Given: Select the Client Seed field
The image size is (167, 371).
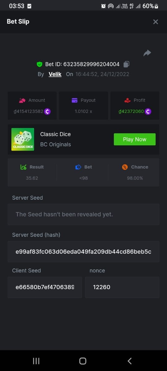Looking at the screenshot, I should tap(45, 287).
